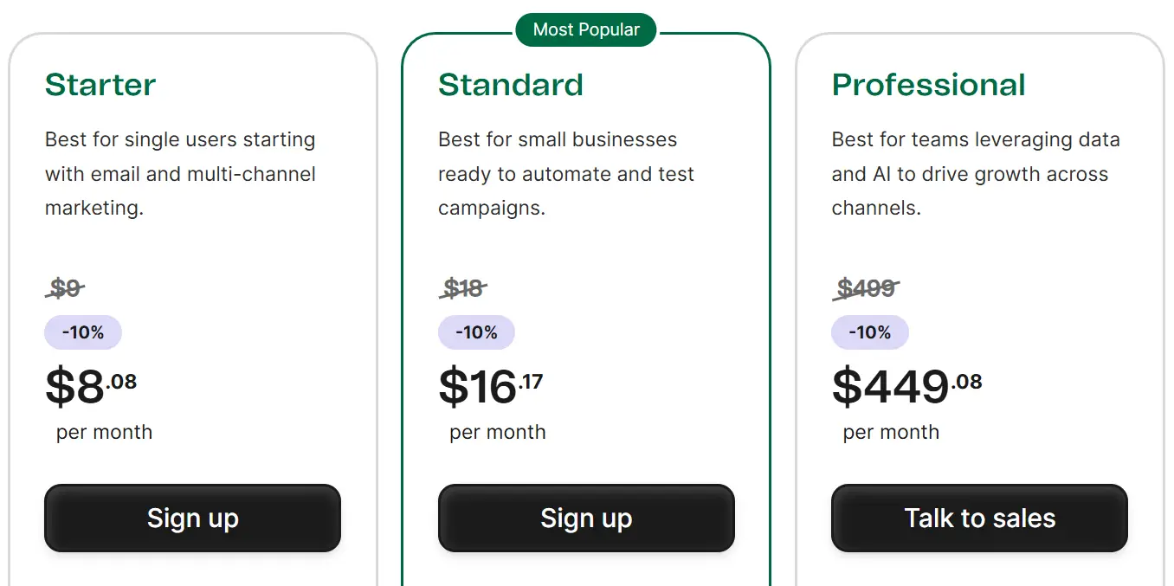This screenshot has height=586, width=1174.
Task: Click the $8.08 Starter price
Action: pyautogui.click(x=91, y=386)
